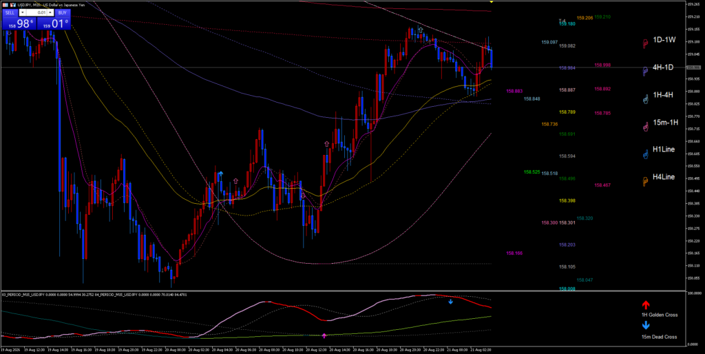The height and width of the screenshot is (354, 705).
Task: Click the yellow marker at the chart's top edge
Action: (x=491, y=2)
